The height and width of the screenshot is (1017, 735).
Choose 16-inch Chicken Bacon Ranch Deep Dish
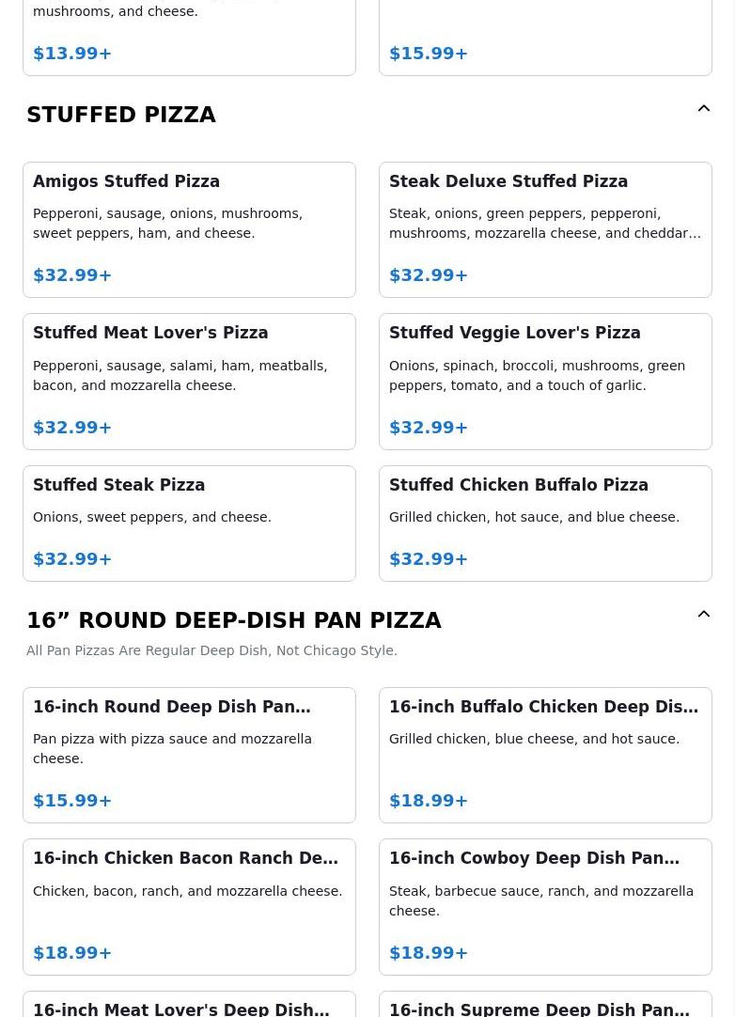[x=190, y=907]
